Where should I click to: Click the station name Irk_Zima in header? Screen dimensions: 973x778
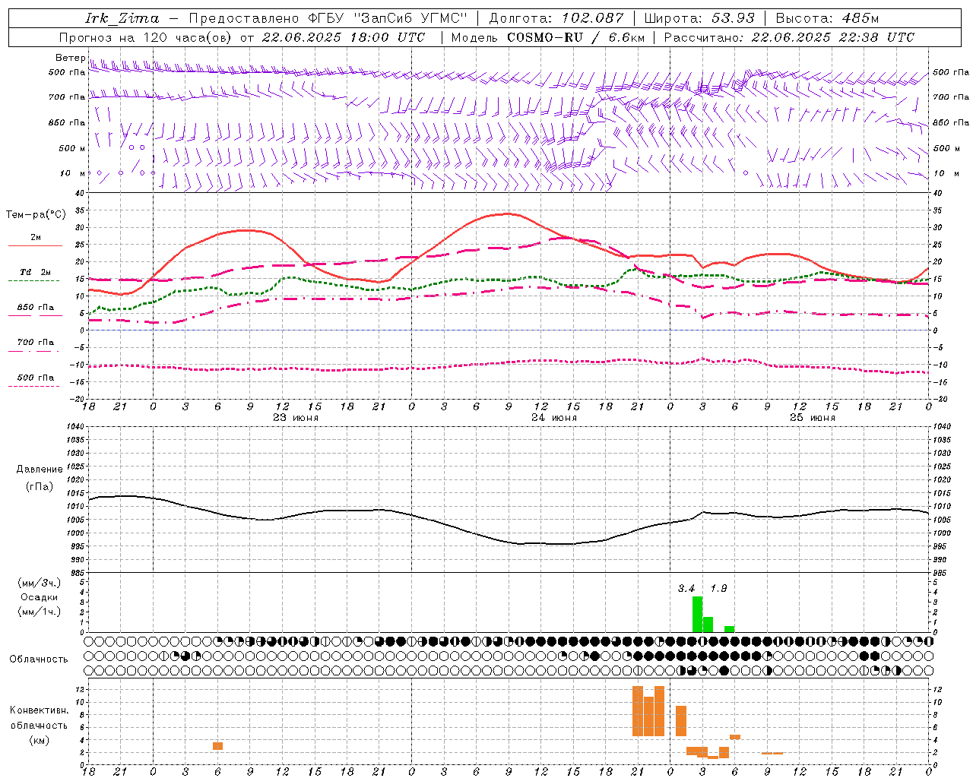[x=122, y=18]
